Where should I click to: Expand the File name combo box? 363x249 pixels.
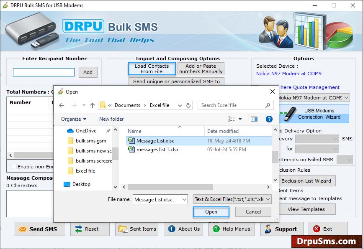pos(184,199)
